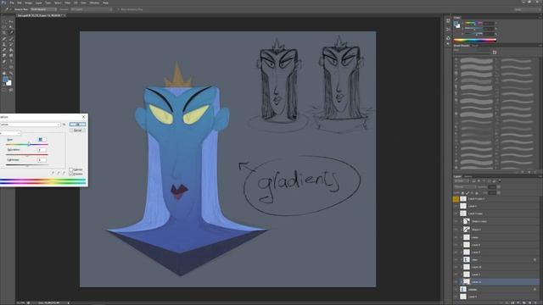
Task: Click the lock image pixels brush icon
Action: pos(467,193)
